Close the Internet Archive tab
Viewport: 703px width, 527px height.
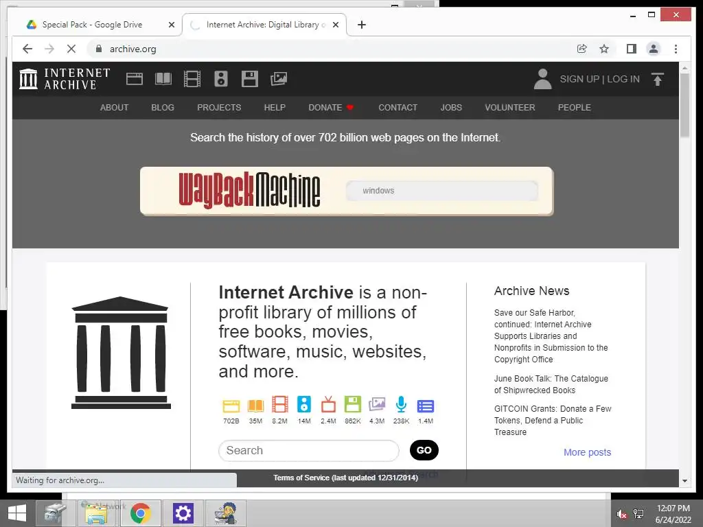pos(335,25)
